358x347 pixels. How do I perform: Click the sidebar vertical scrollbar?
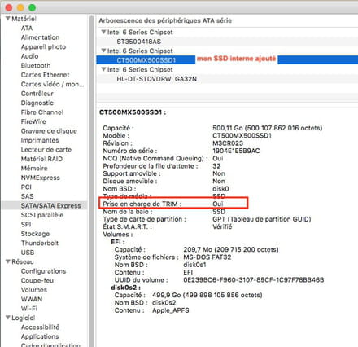pos(91,182)
